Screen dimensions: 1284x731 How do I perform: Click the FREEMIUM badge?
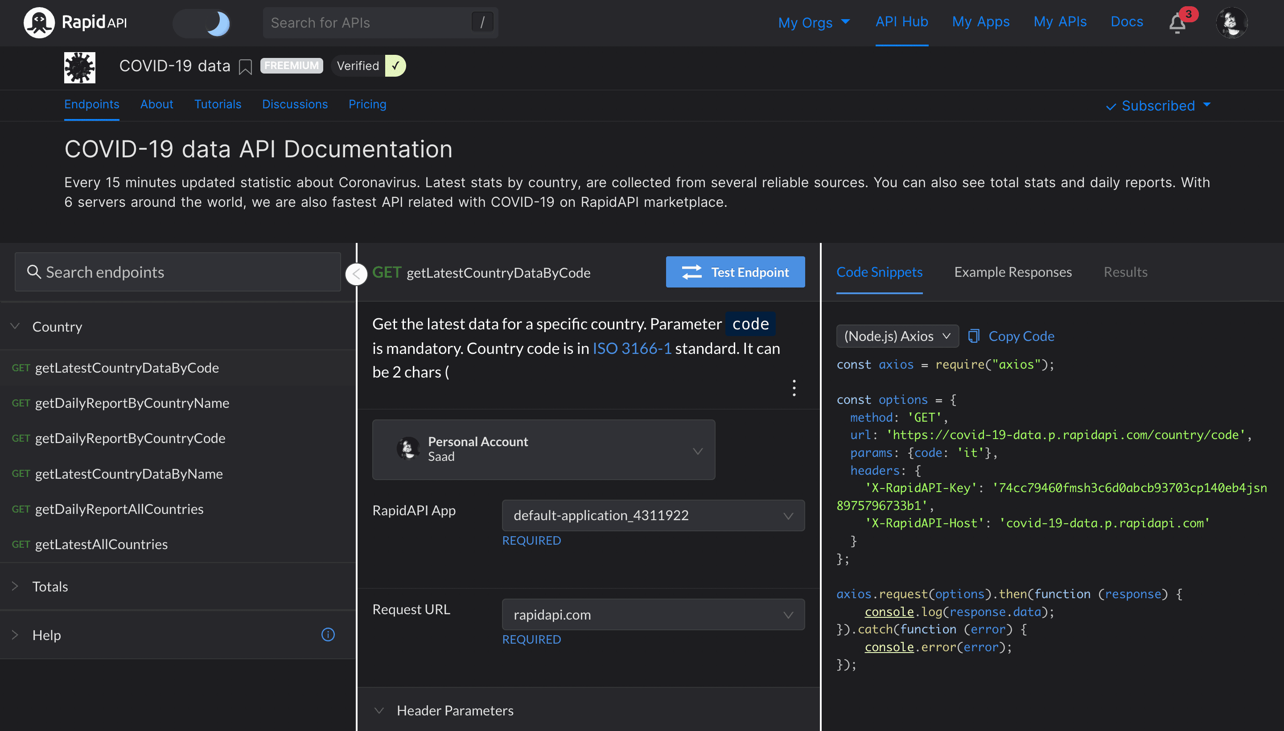tap(291, 66)
